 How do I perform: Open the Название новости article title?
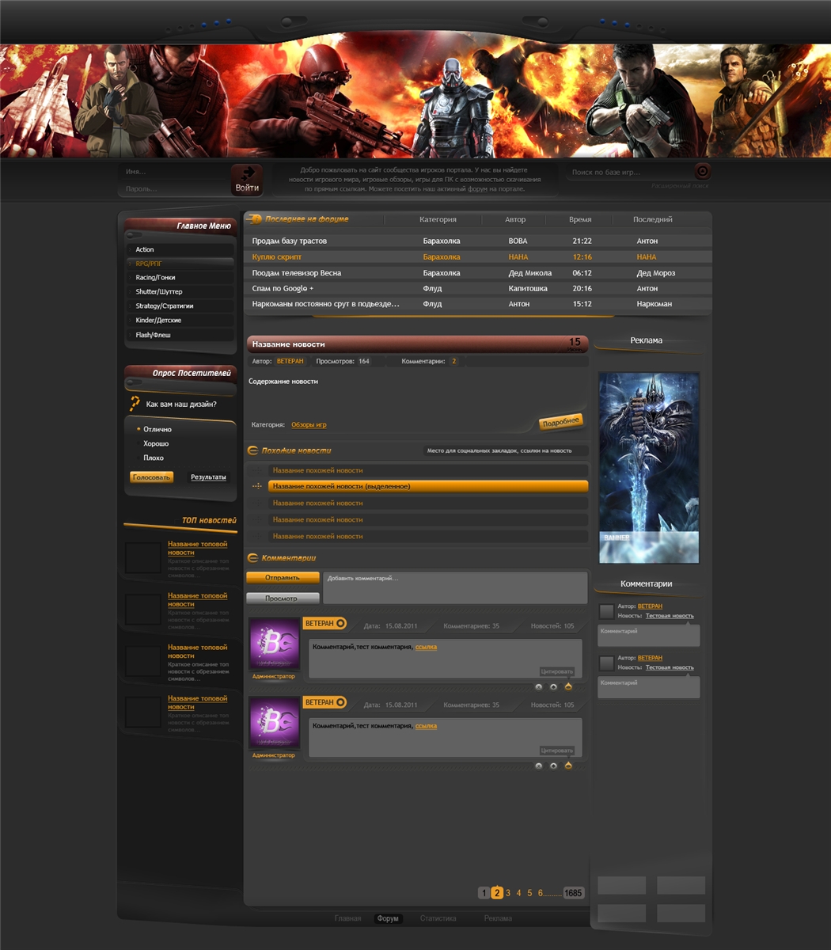click(x=288, y=344)
